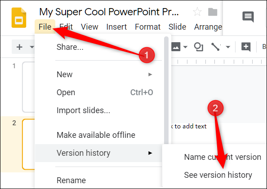
Task: Click the File menu scrollbar
Action: [166, 90]
